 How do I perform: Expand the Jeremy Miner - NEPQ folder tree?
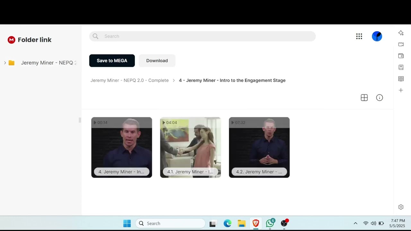point(5,63)
